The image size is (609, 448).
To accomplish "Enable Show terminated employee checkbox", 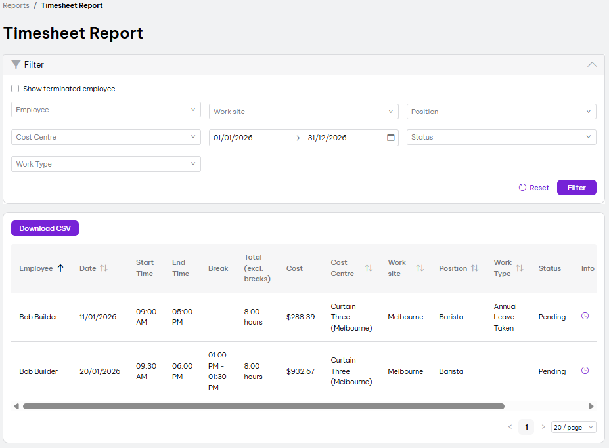I will pos(15,89).
